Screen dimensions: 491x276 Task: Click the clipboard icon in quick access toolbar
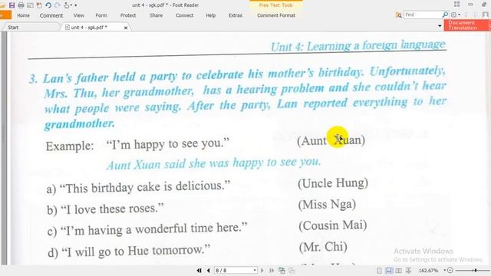pyautogui.click(x=39, y=5)
